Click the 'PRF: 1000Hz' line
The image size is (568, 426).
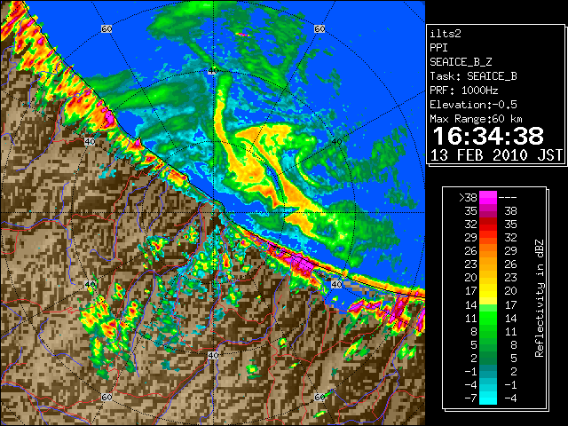tap(463, 91)
